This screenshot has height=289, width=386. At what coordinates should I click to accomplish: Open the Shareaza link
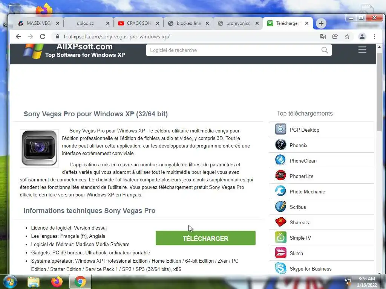click(x=300, y=223)
